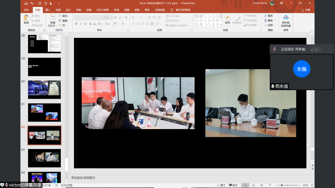Click the muted microphone icon in meeting panel
Image resolution: width=335 pixels, height=188 pixels.
(274, 49)
